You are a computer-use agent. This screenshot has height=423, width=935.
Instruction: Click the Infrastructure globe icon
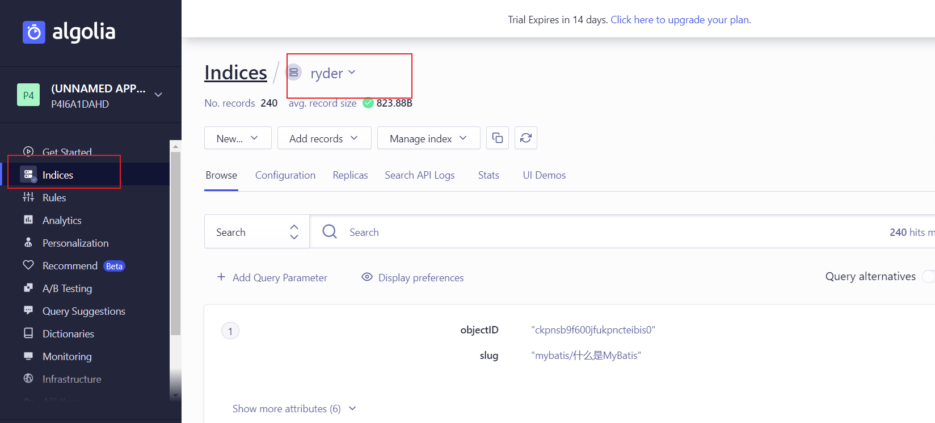tap(28, 378)
